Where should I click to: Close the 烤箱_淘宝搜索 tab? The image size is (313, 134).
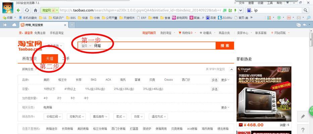pyautogui.click(x=65, y=25)
